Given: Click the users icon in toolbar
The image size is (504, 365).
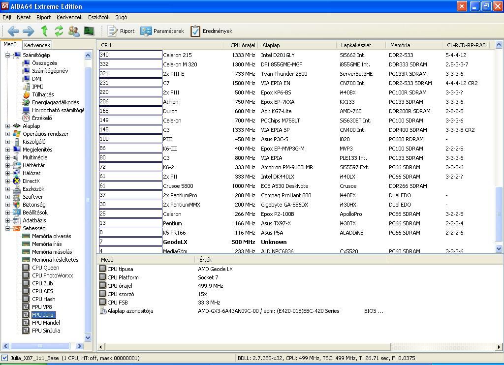Looking at the screenshot, I should pyautogui.click(x=74, y=31).
